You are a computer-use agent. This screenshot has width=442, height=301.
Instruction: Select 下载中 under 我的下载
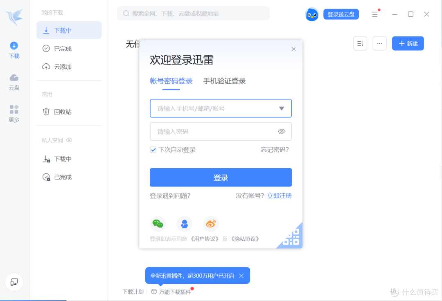tap(69, 30)
